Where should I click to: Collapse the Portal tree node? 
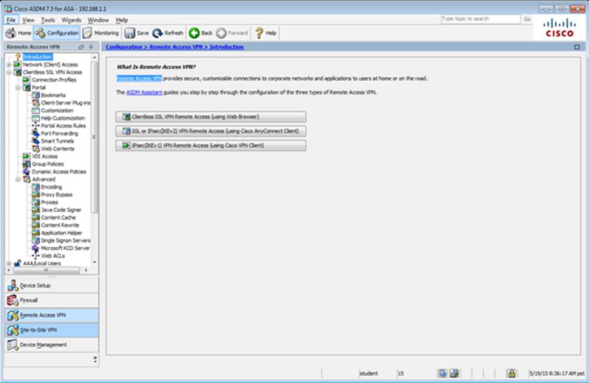coord(18,87)
